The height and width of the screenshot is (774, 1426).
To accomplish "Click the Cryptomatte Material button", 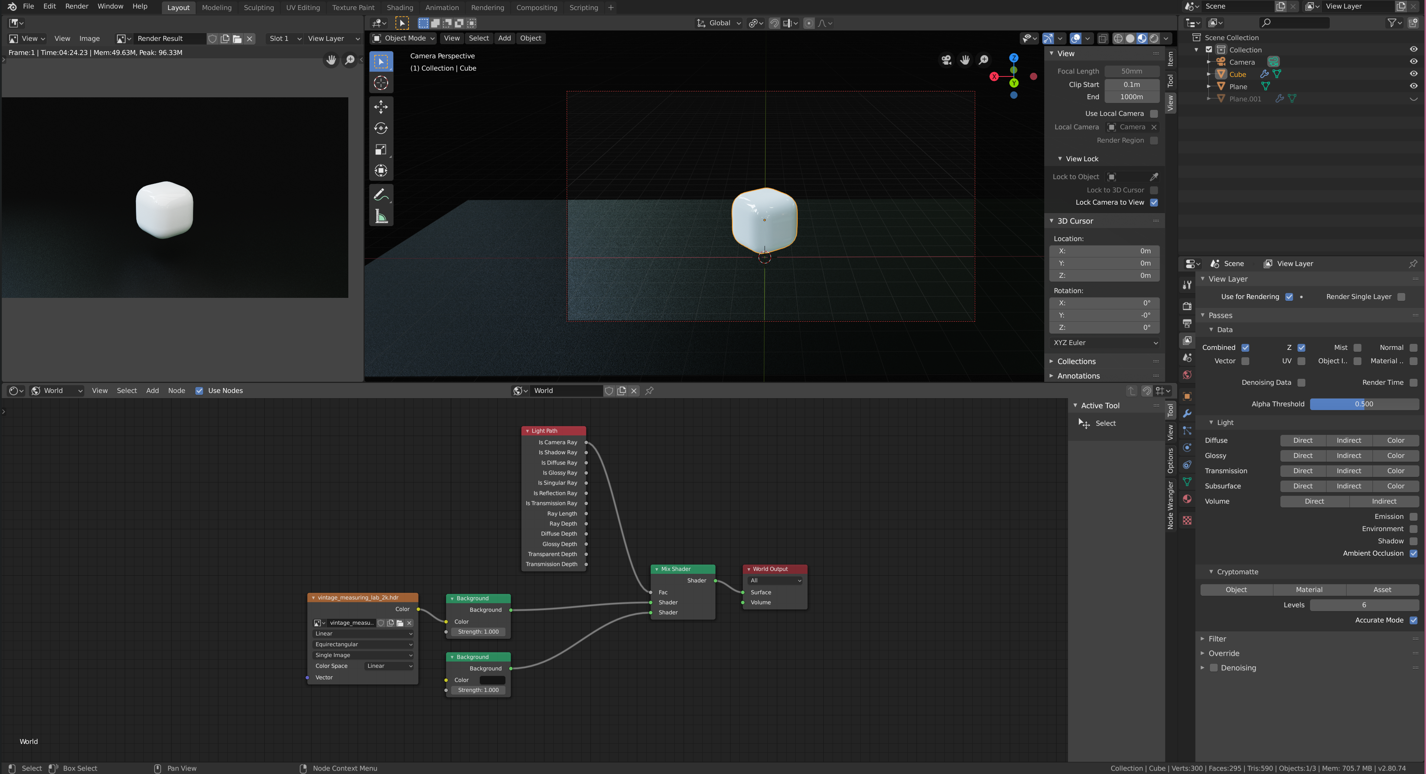I will coord(1309,590).
